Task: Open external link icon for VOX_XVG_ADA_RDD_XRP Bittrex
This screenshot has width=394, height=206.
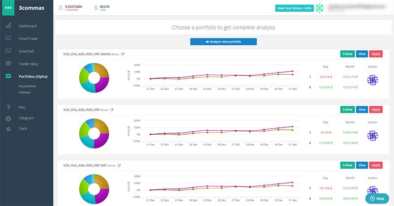Action: coord(112,110)
